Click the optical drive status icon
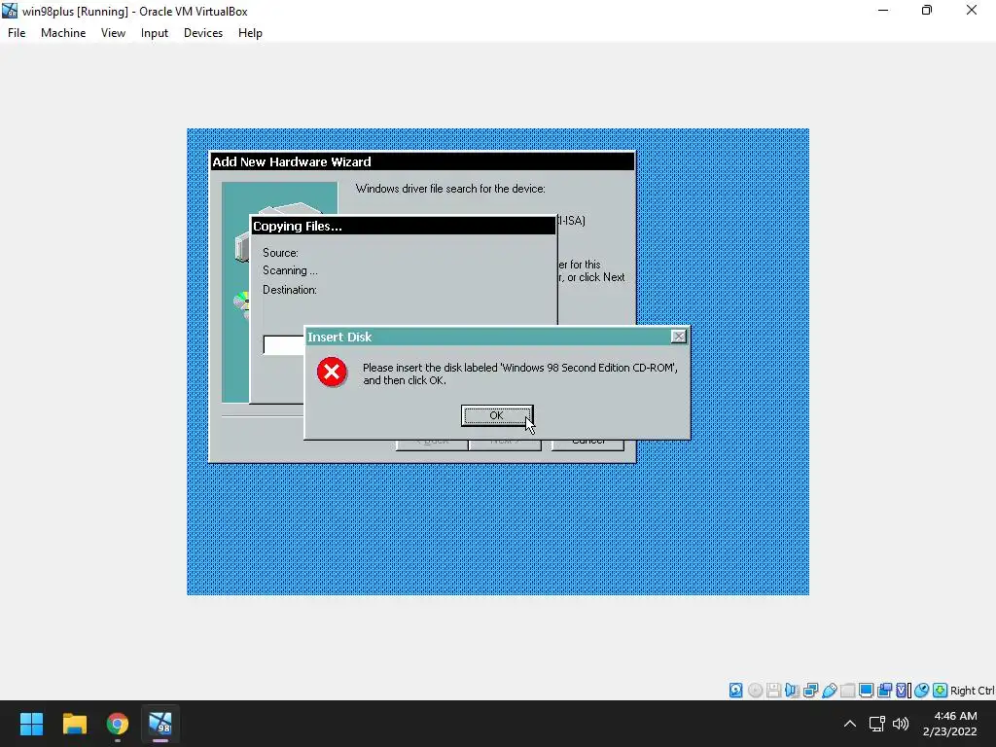Screen dimensions: 996x747 tap(755, 691)
